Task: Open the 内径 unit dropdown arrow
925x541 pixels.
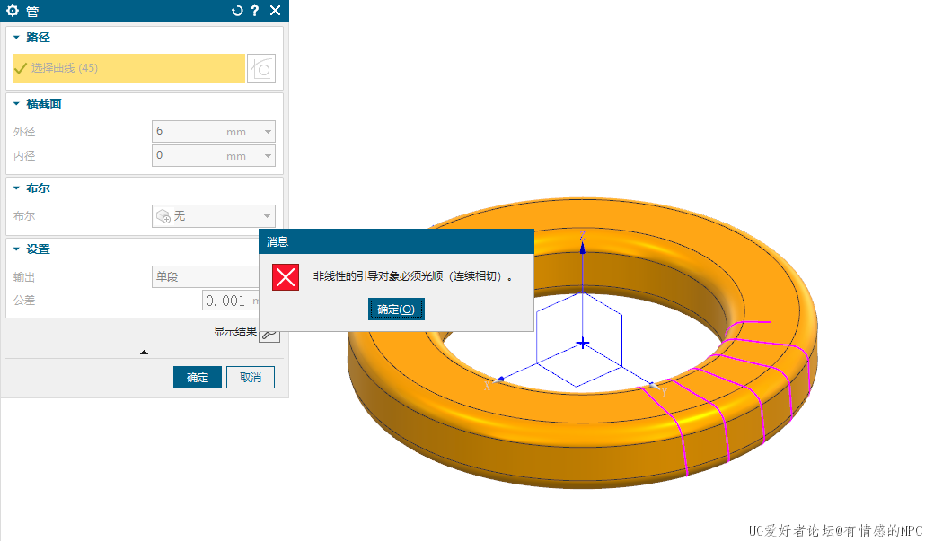Action: tap(268, 156)
